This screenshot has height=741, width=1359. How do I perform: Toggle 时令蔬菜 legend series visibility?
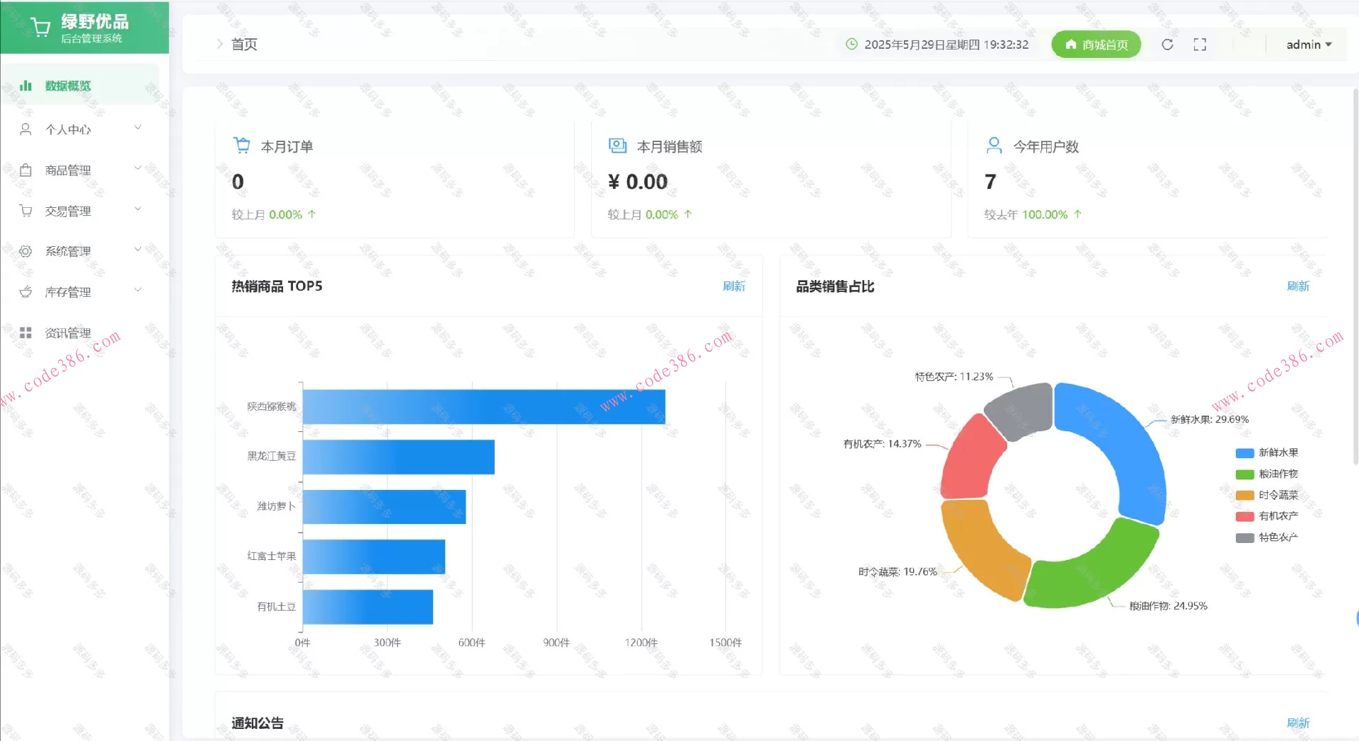pos(1267,495)
